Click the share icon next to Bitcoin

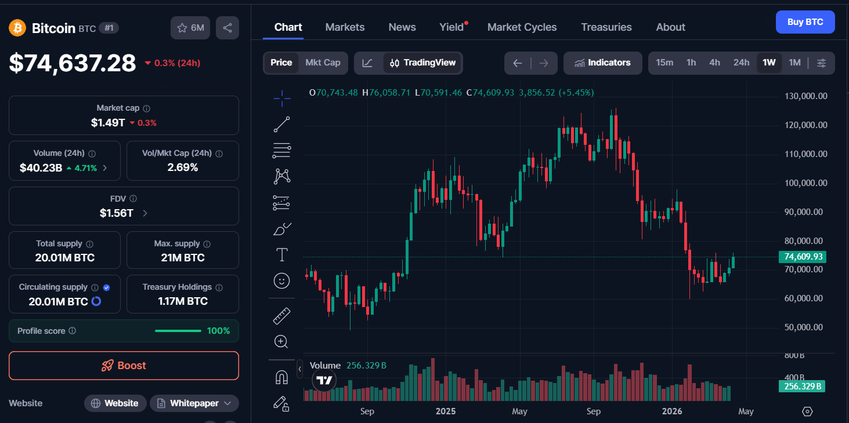pos(227,28)
